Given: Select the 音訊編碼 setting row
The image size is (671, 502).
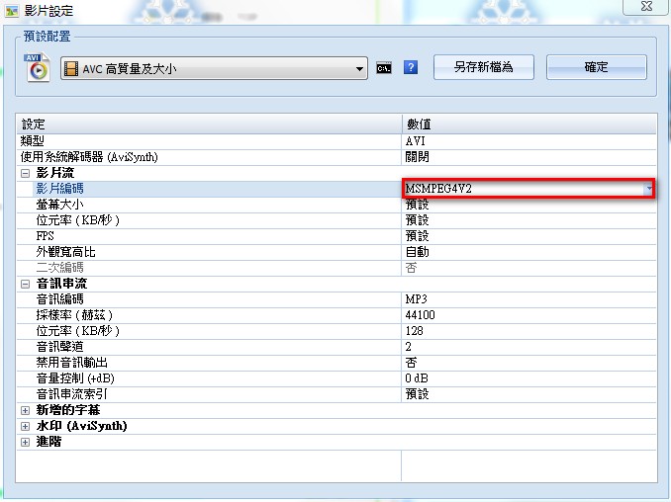Looking at the screenshot, I should (x=335, y=299).
